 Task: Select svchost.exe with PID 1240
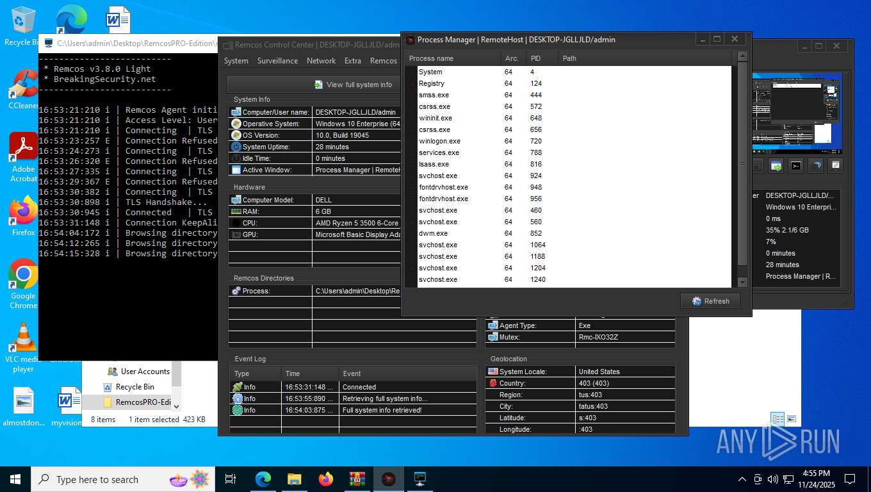point(574,279)
